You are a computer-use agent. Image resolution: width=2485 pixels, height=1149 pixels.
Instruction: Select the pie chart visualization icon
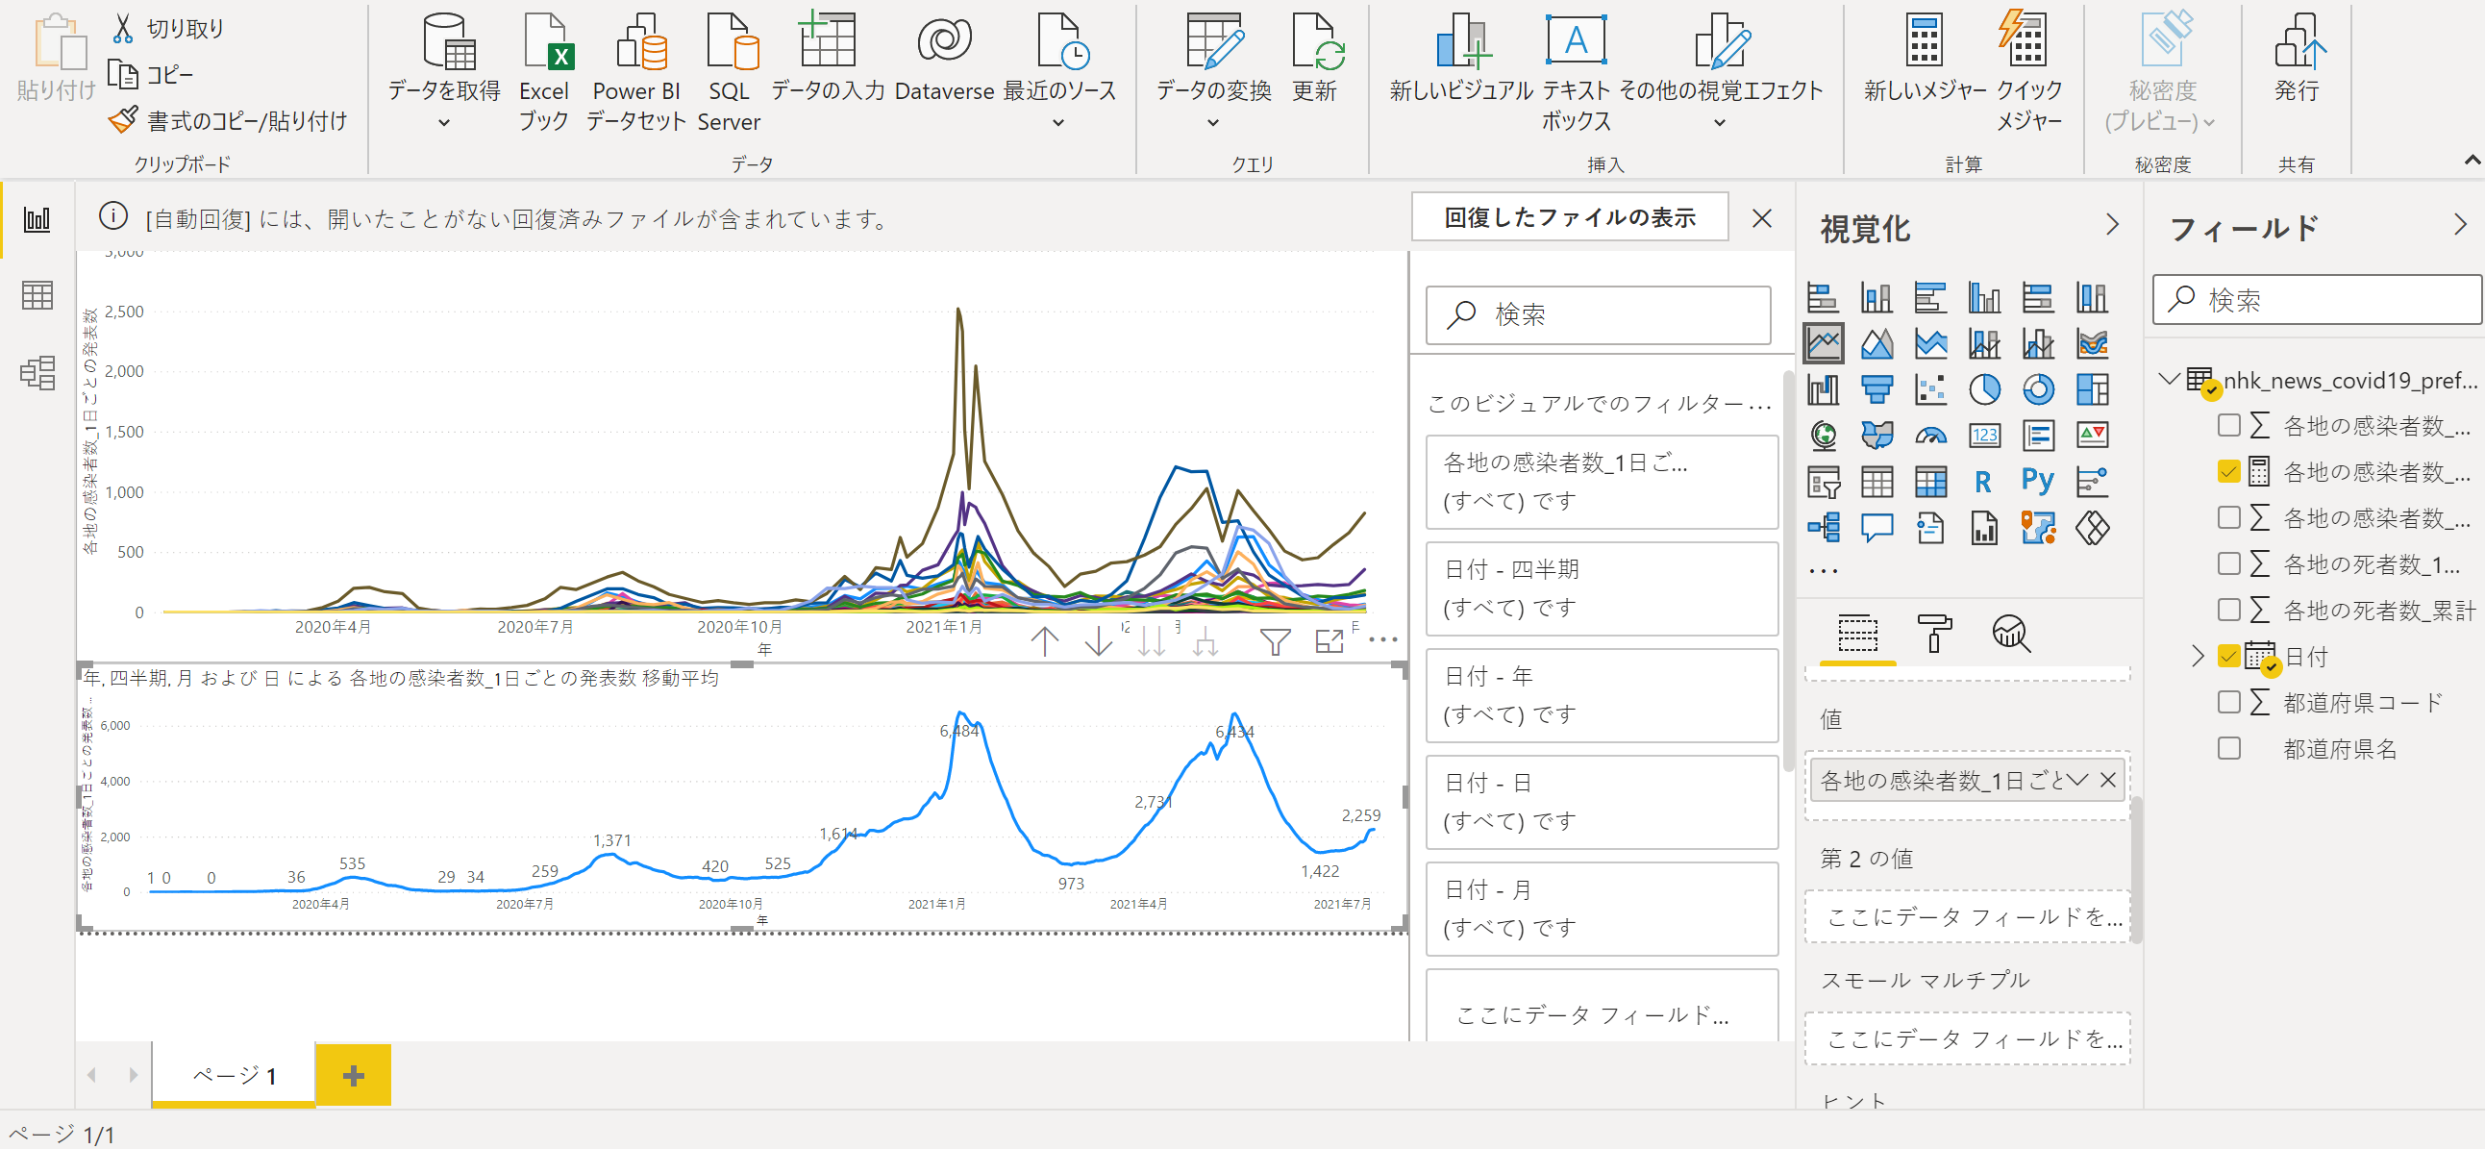pos(1983,389)
